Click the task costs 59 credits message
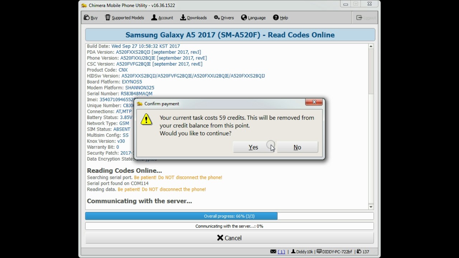This screenshot has width=459, height=258. click(x=237, y=125)
